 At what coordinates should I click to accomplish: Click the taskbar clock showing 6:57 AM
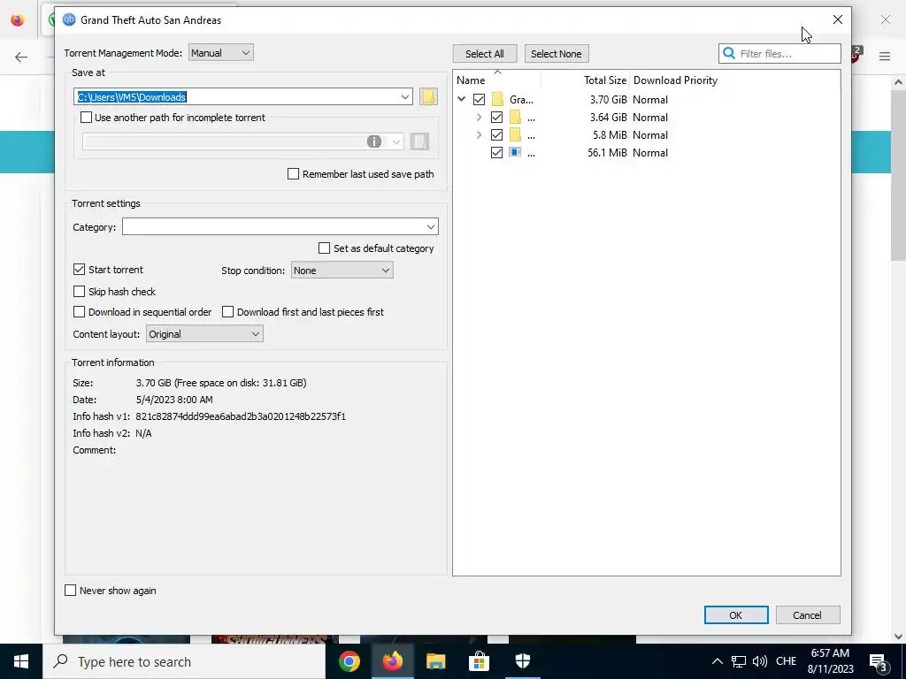coord(830,661)
